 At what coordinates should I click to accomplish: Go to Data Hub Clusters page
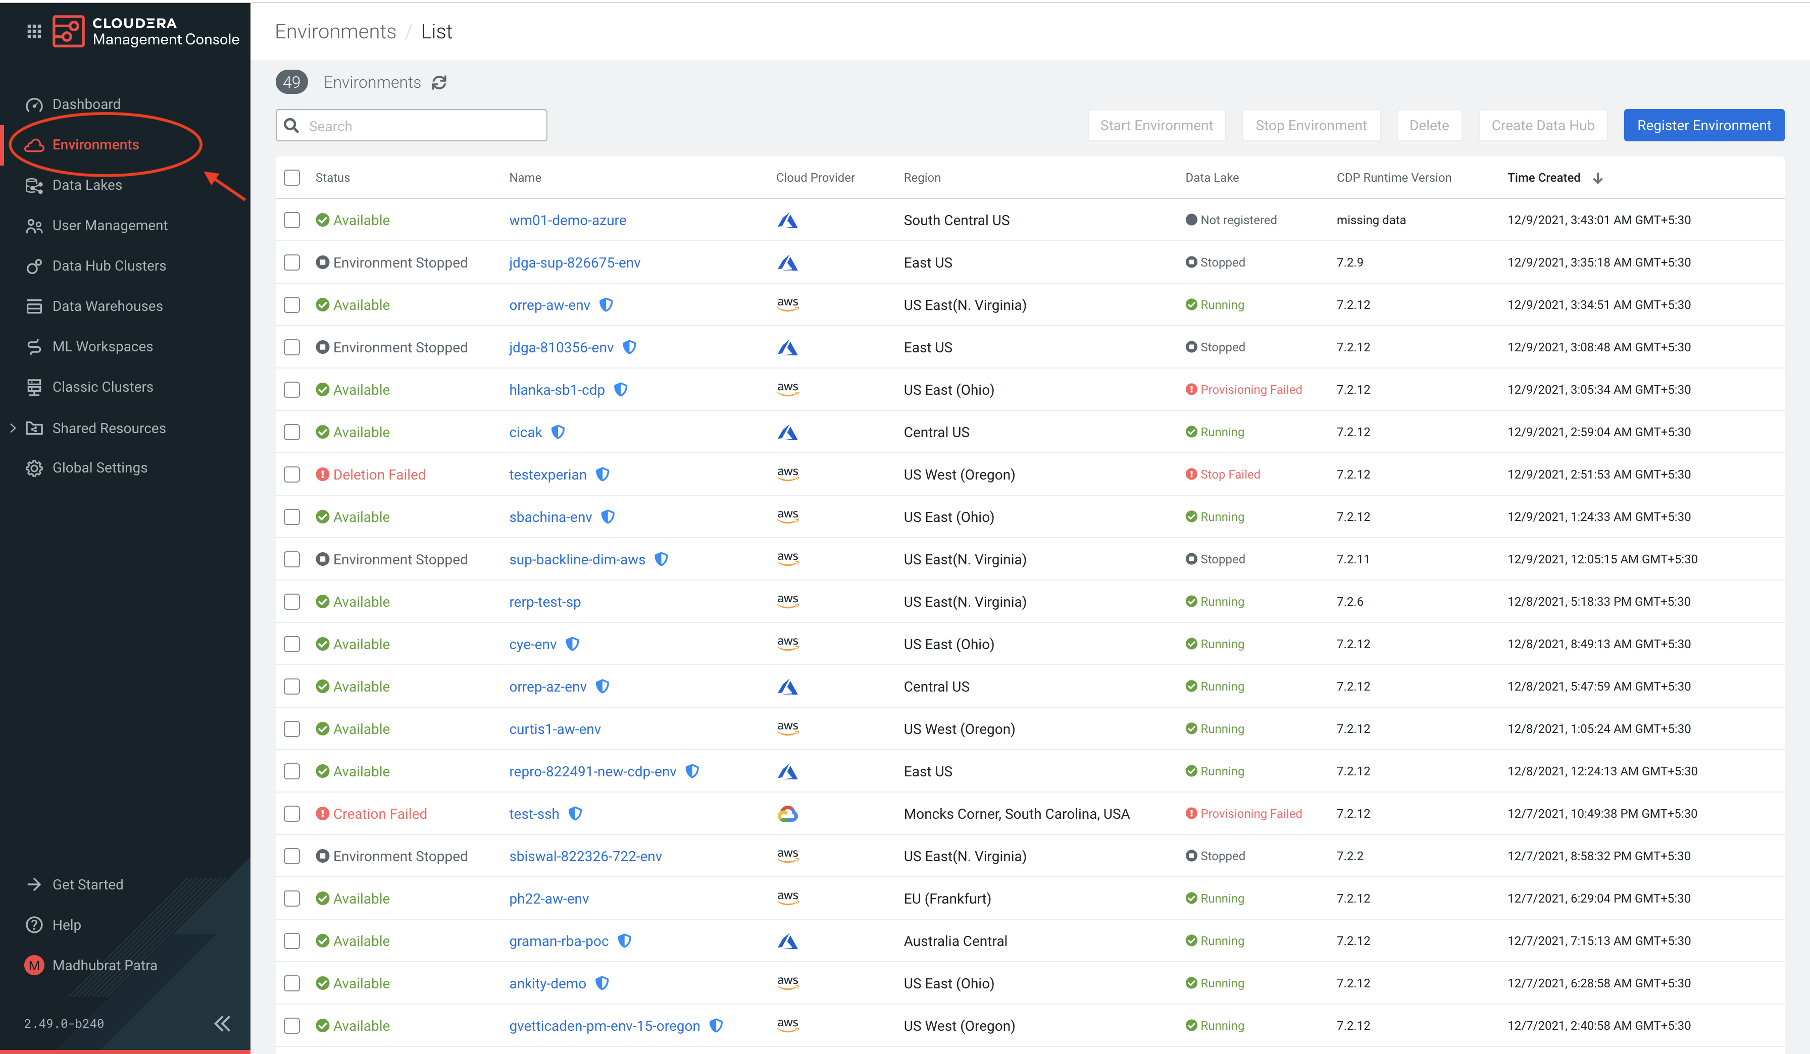point(109,266)
